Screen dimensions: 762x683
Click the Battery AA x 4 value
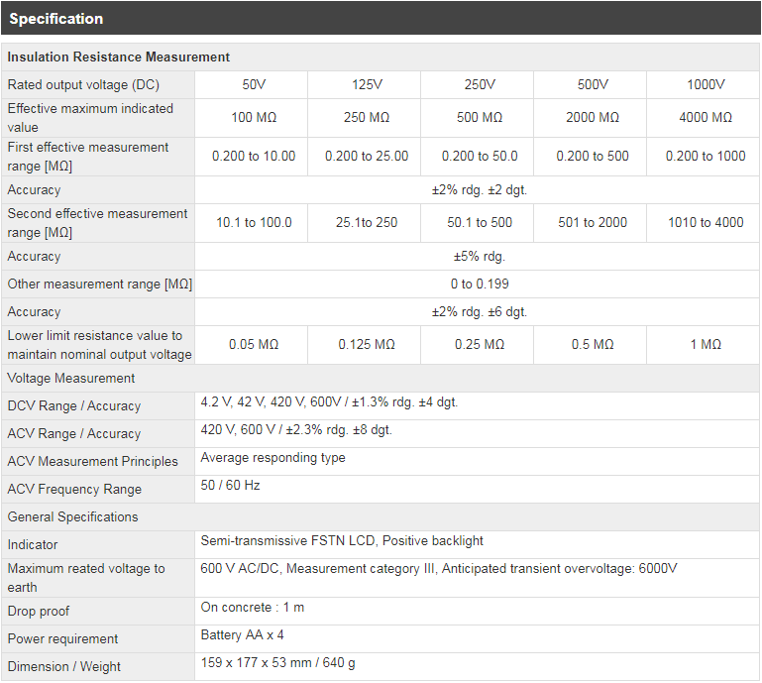242,634
